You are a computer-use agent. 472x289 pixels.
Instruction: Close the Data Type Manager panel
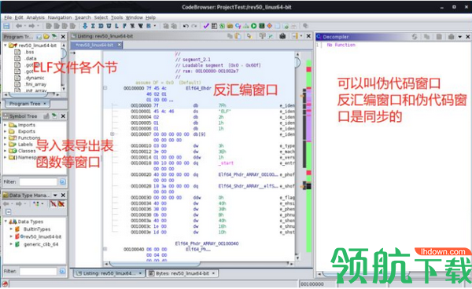[63, 196]
